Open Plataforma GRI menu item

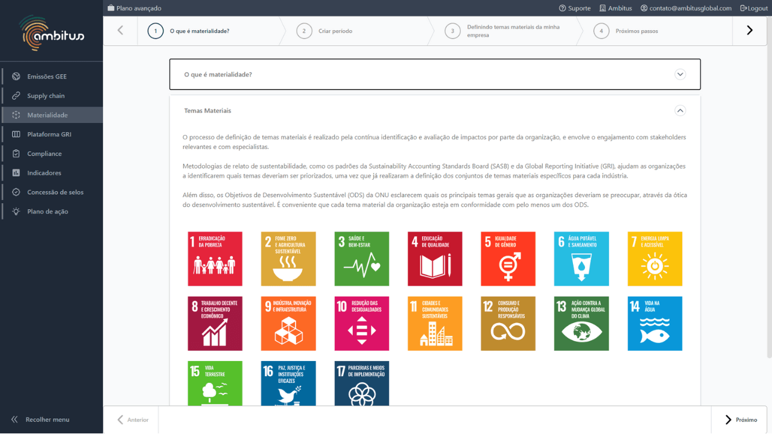pyautogui.click(x=52, y=134)
